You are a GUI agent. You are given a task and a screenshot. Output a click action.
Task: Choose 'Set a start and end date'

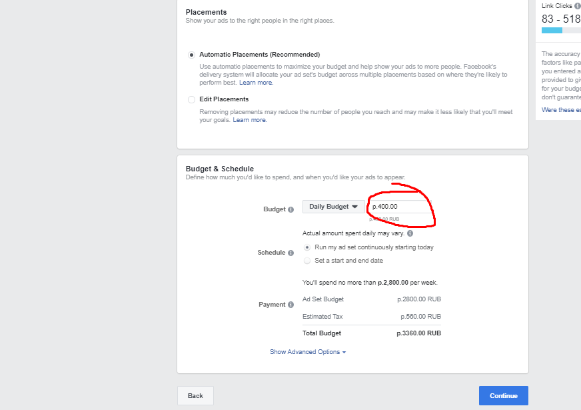306,261
